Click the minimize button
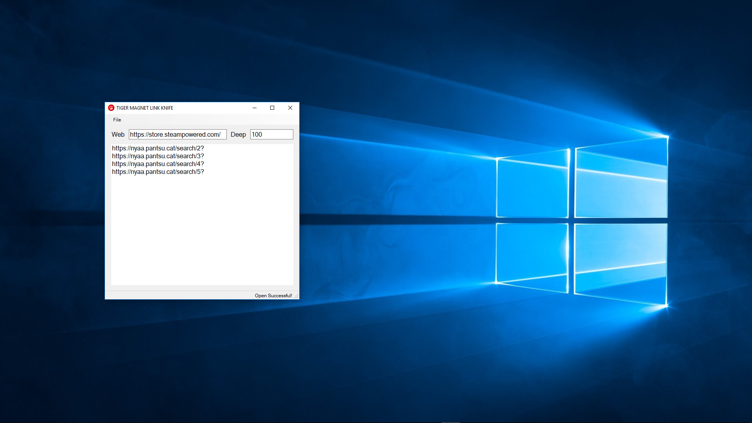This screenshot has width=752, height=423. click(255, 108)
